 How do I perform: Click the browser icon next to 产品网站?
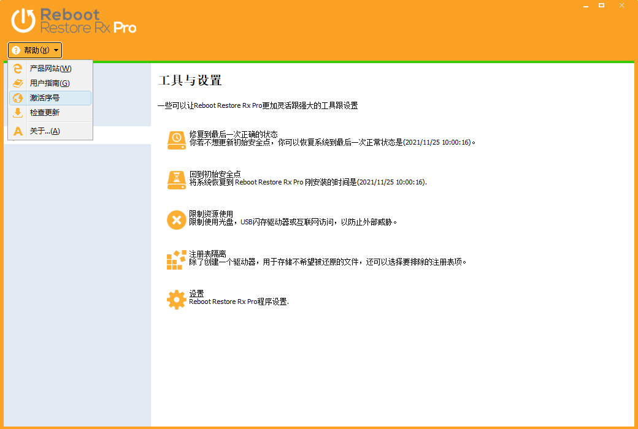tap(18, 68)
